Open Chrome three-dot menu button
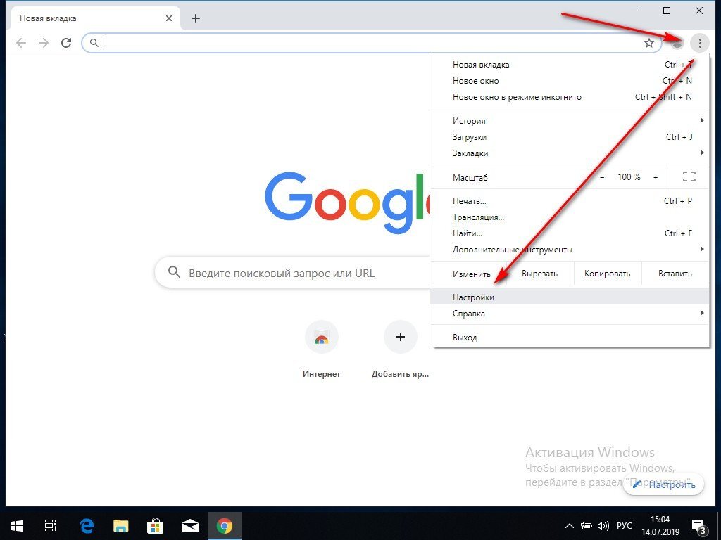Screen dimensions: 721x540 click(x=700, y=43)
